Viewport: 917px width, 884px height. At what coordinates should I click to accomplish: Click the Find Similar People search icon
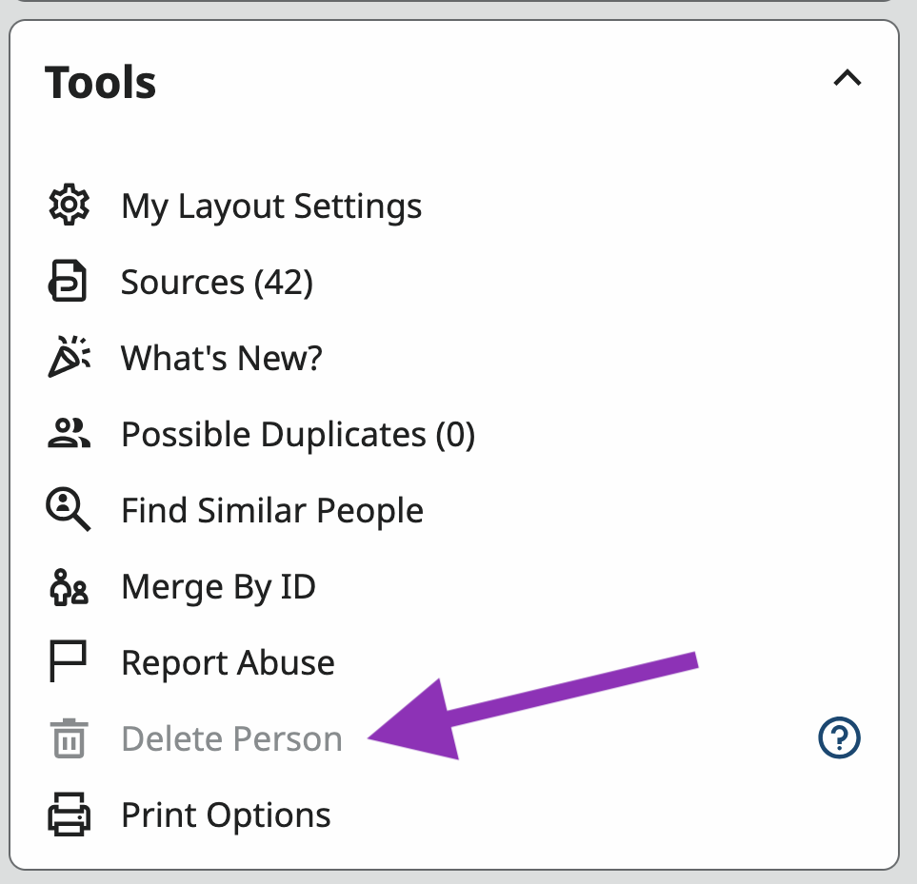click(x=69, y=509)
